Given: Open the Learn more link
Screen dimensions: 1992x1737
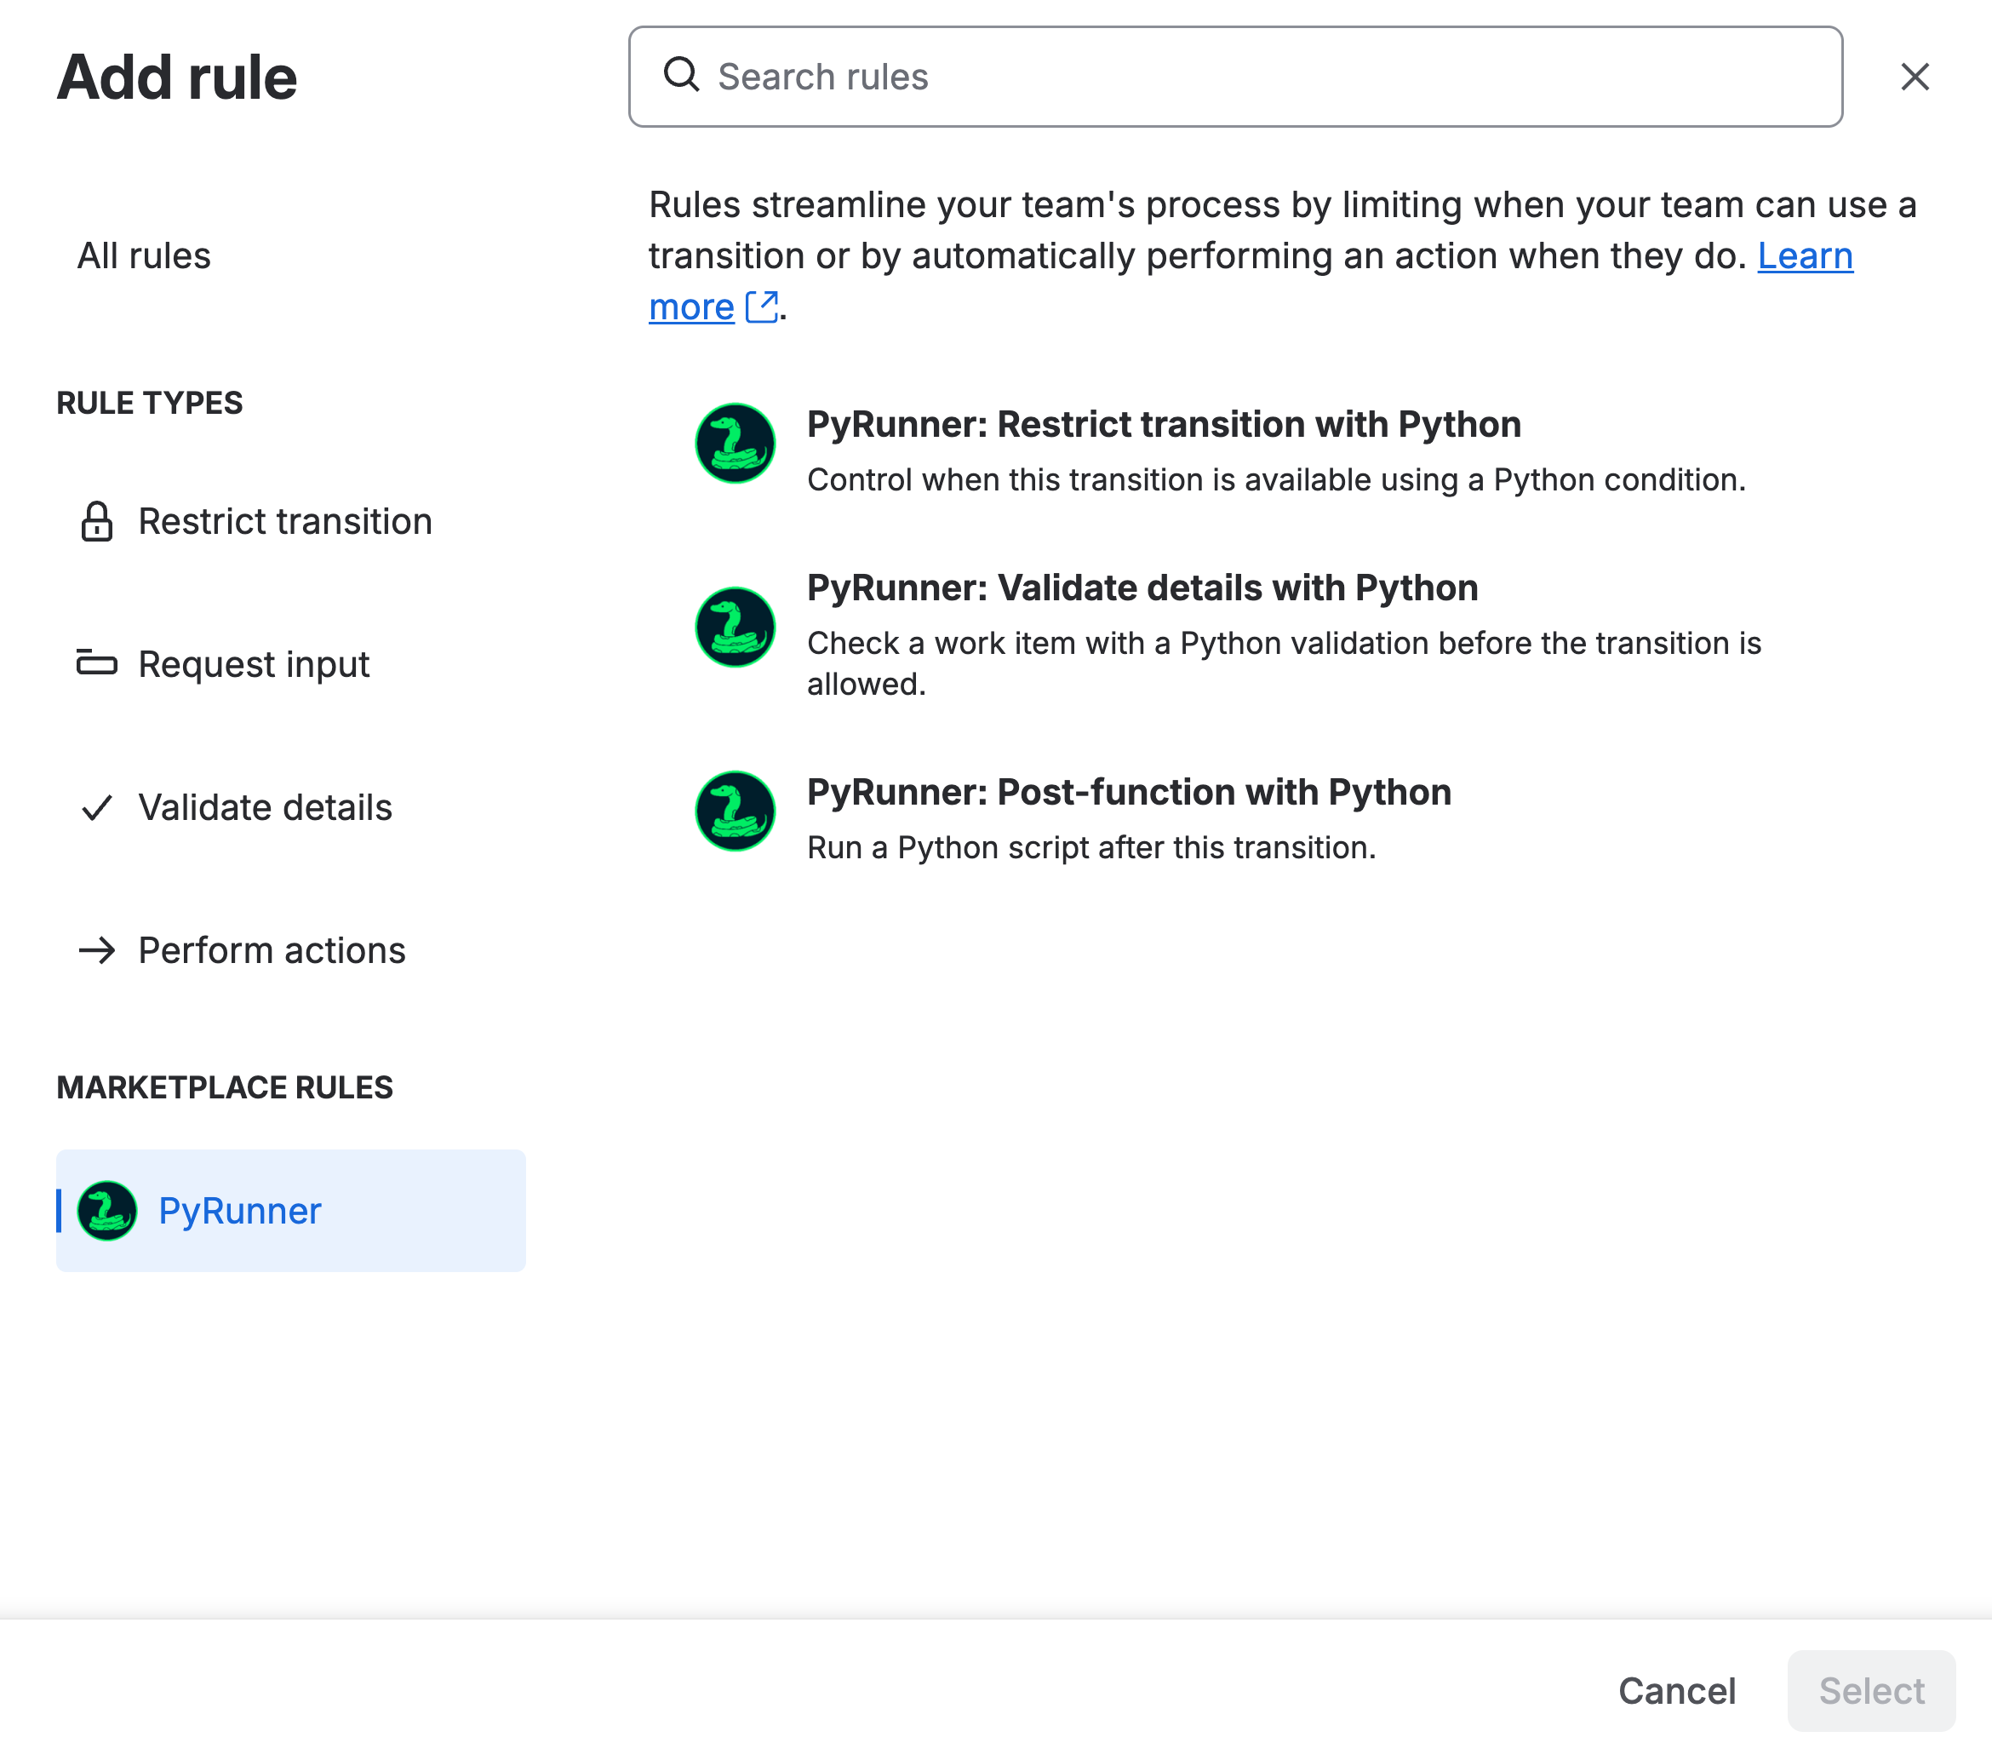Looking at the screenshot, I should pos(1805,256).
